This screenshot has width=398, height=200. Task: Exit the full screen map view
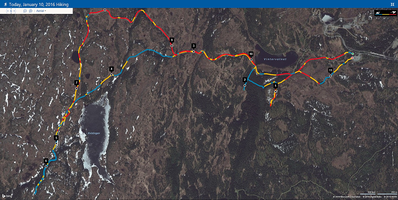(393, 4)
